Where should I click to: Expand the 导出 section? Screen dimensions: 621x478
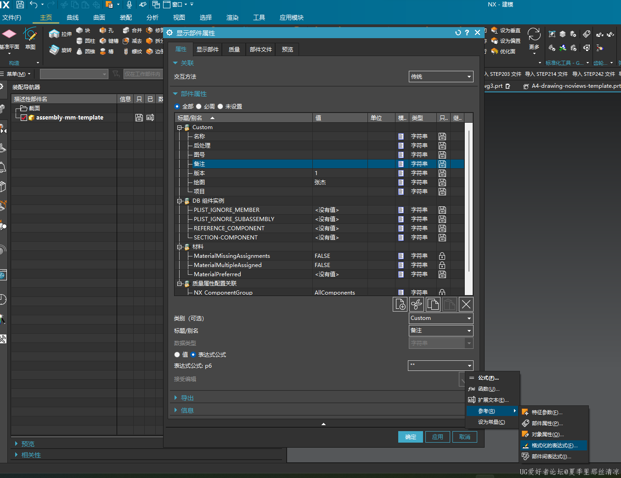click(175, 398)
